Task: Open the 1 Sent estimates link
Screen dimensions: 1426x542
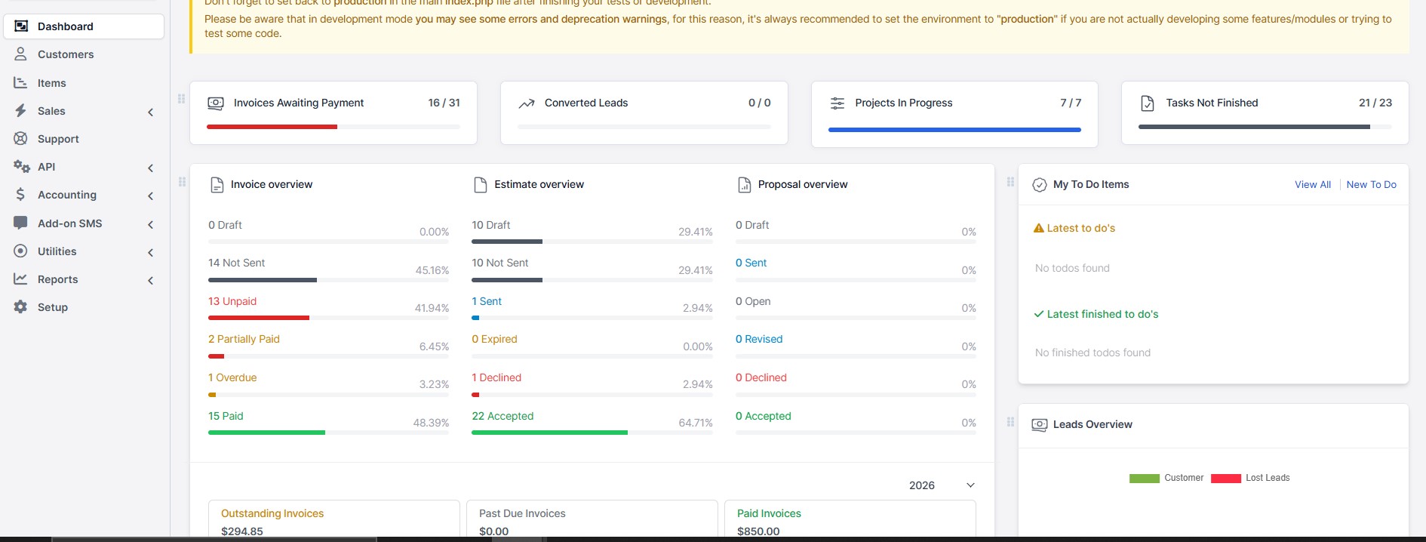Action: pos(487,301)
